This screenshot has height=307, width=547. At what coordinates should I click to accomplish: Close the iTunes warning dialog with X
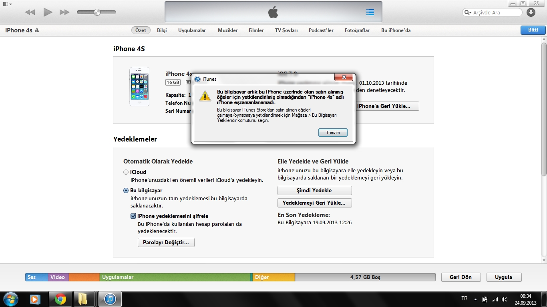click(344, 78)
